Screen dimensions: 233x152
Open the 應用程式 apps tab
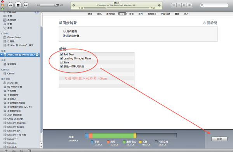click(111, 14)
